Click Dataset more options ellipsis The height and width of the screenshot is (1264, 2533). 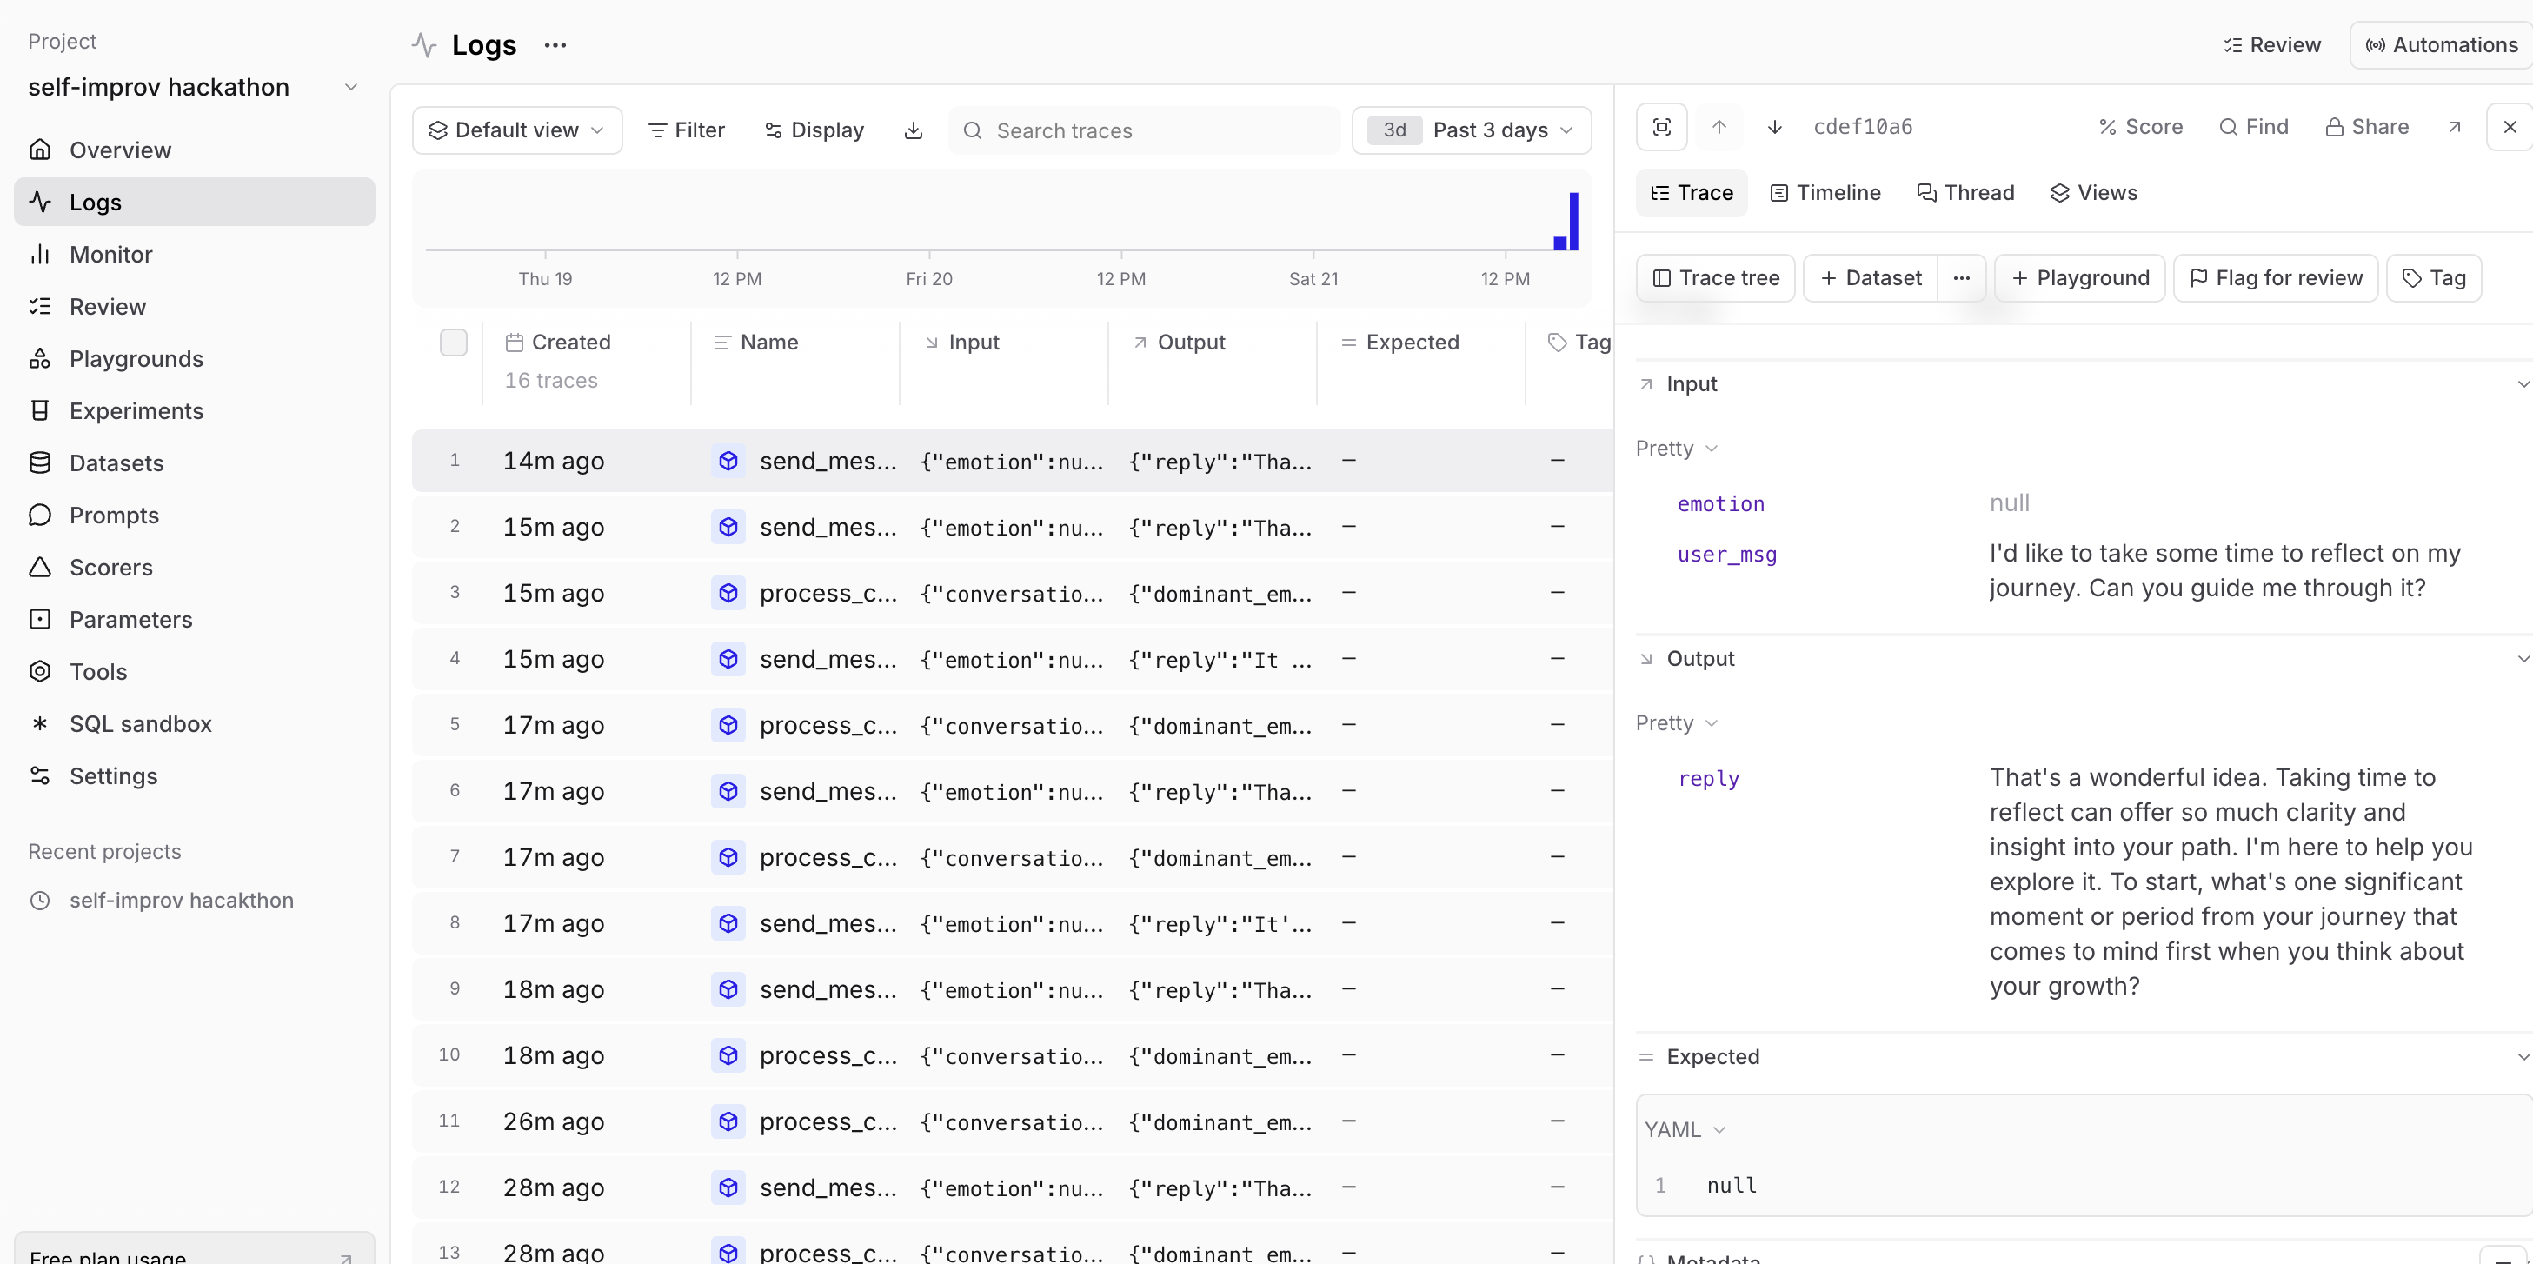1961,278
